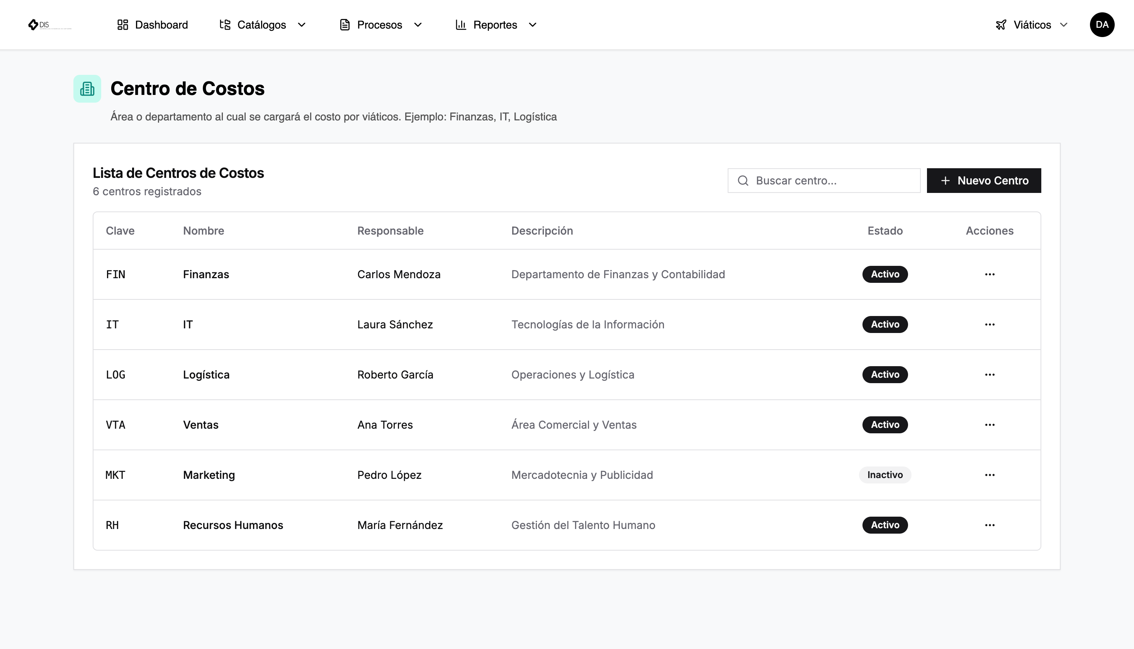
Task: Click the Descripción column header
Action: pyautogui.click(x=542, y=230)
